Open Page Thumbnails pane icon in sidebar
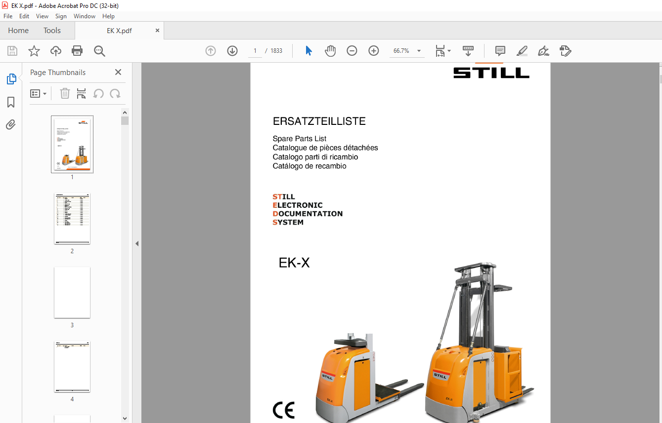Viewport: 662px width, 423px height. coord(11,79)
